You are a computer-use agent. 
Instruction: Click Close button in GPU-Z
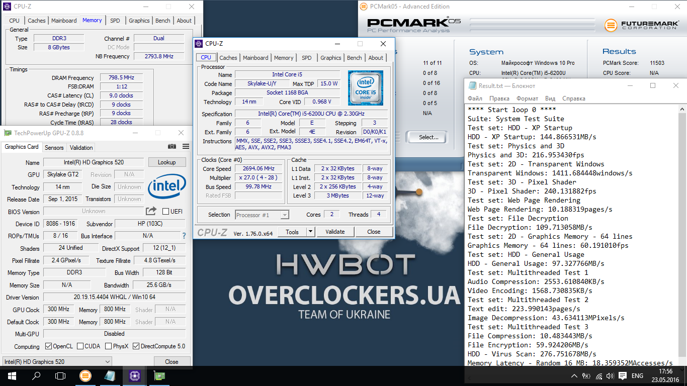[171, 361]
